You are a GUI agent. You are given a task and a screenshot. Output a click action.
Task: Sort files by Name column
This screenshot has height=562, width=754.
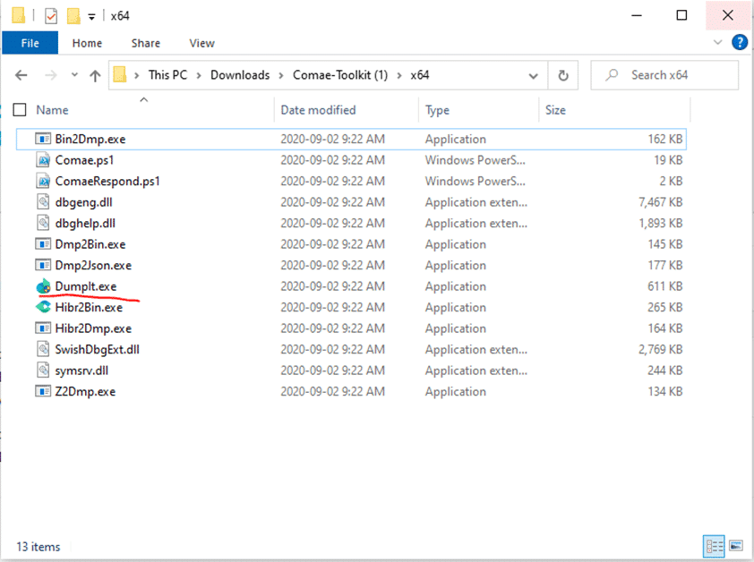point(53,110)
